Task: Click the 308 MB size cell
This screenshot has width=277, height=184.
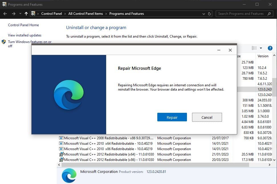Action: click(x=248, y=100)
